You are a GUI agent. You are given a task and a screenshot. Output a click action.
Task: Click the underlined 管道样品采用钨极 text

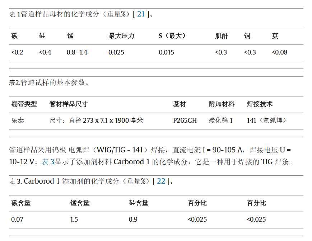coord(37,150)
